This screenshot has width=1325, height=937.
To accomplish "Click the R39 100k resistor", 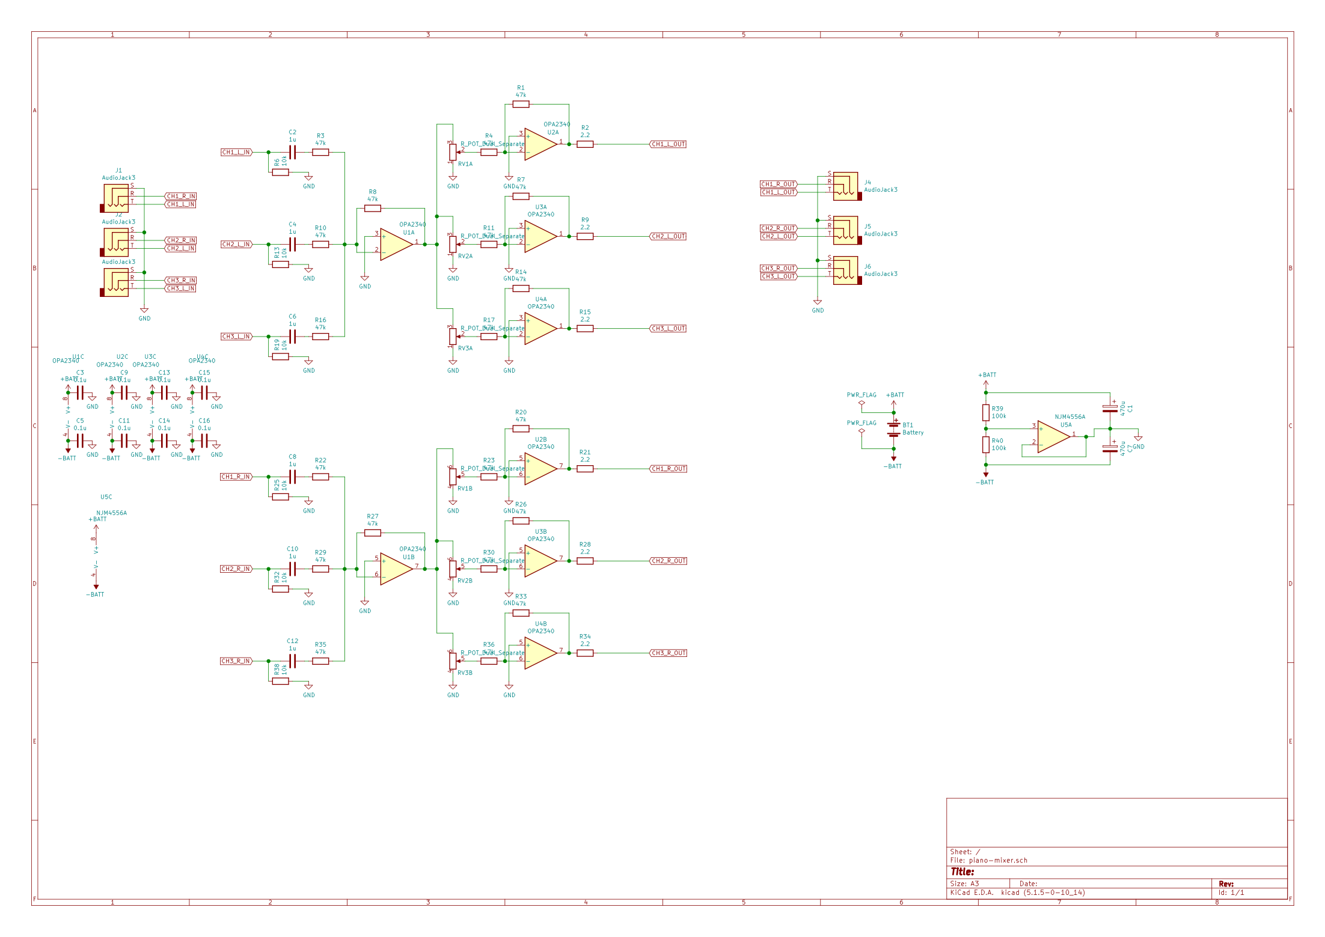I will (x=986, y=412).
